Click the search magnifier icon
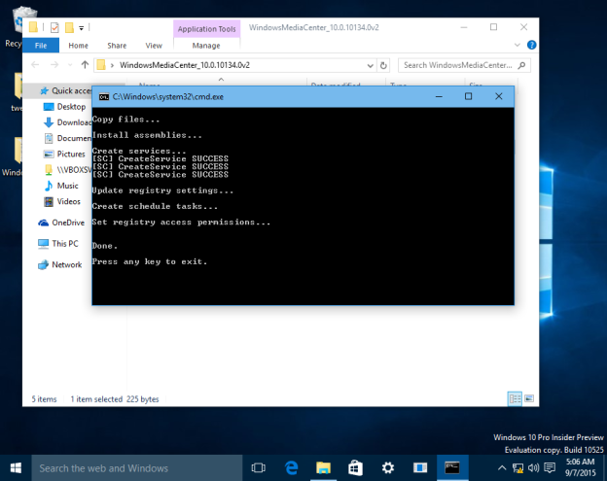This screenshot has width=607, height=481. click(x=521, y=65)
